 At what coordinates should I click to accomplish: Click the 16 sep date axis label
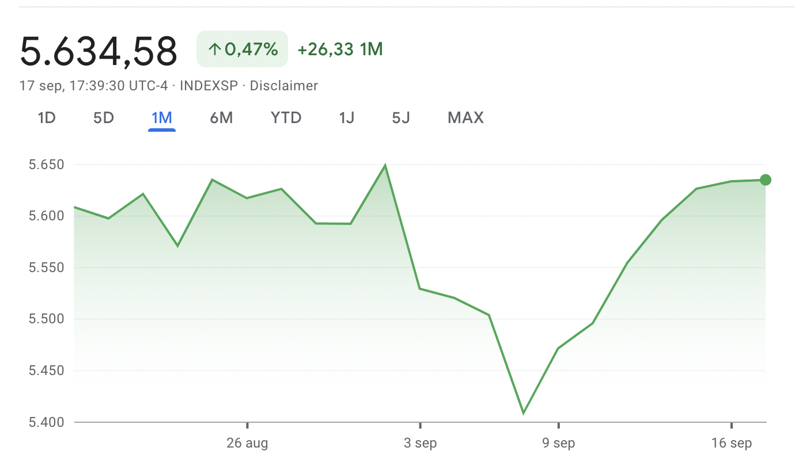point(732,444)
